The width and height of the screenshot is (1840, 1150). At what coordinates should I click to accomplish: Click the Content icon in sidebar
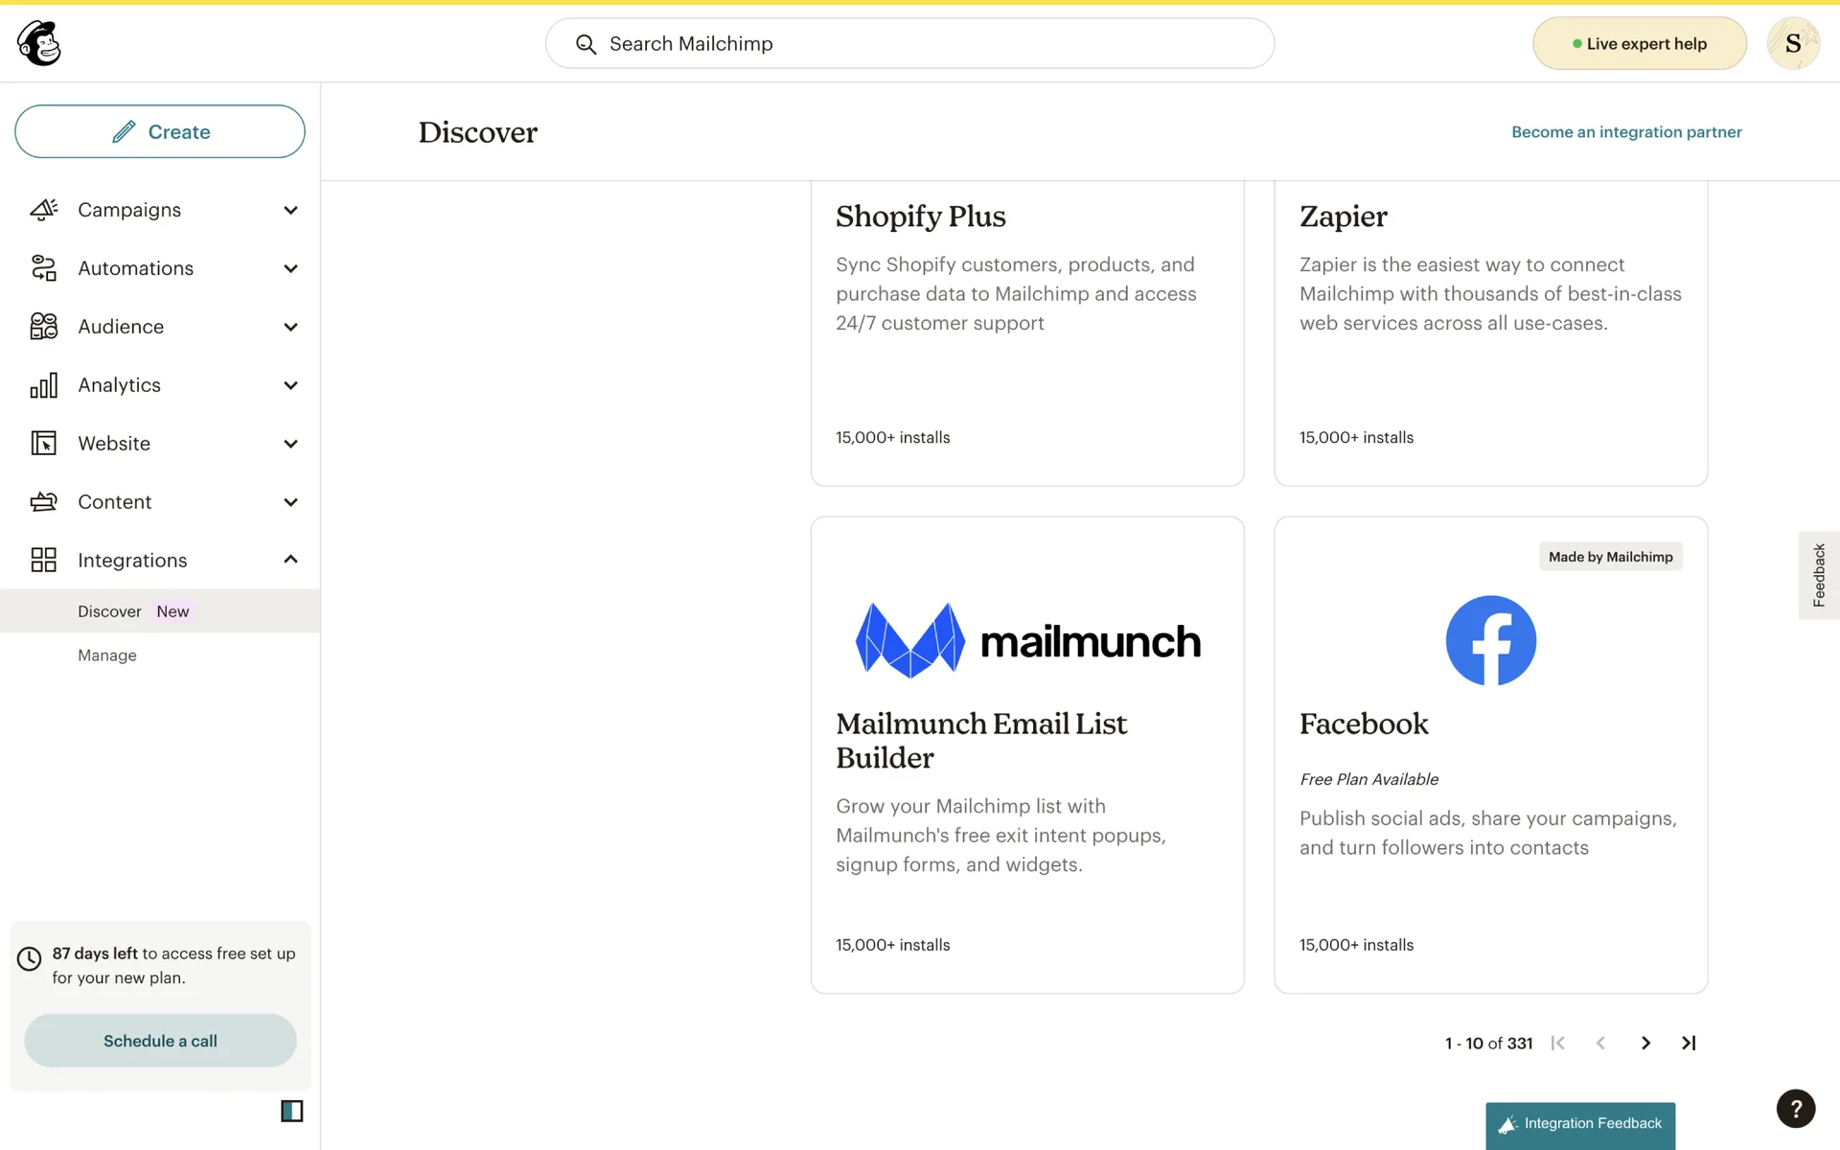(44, 502)
